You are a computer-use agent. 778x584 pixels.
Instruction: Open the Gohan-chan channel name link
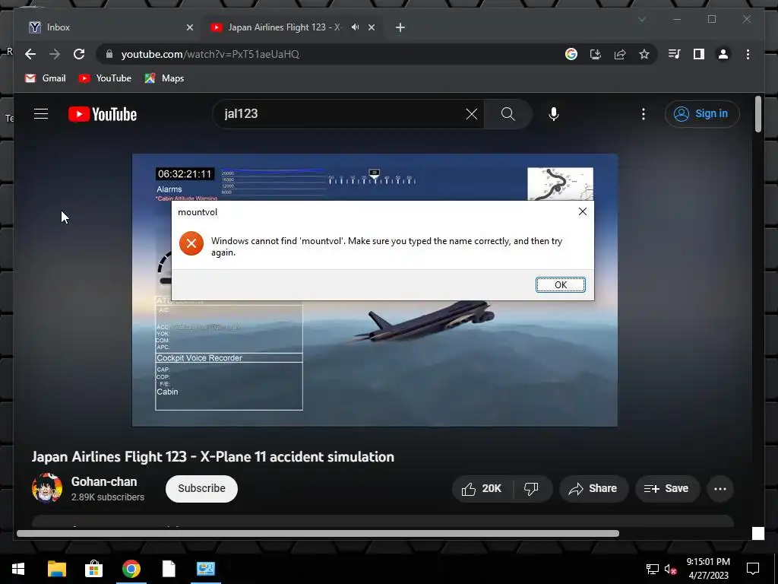click(103, 481)
